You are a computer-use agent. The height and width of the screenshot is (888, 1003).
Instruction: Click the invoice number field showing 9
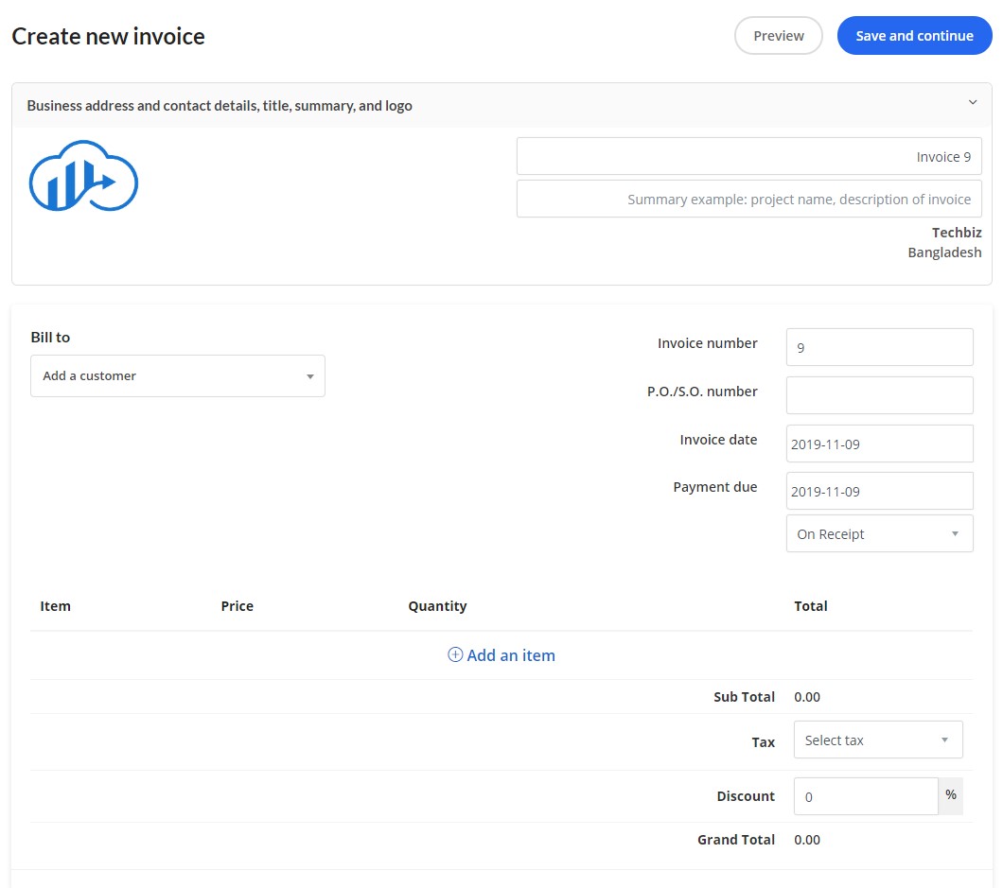(879, 346)
